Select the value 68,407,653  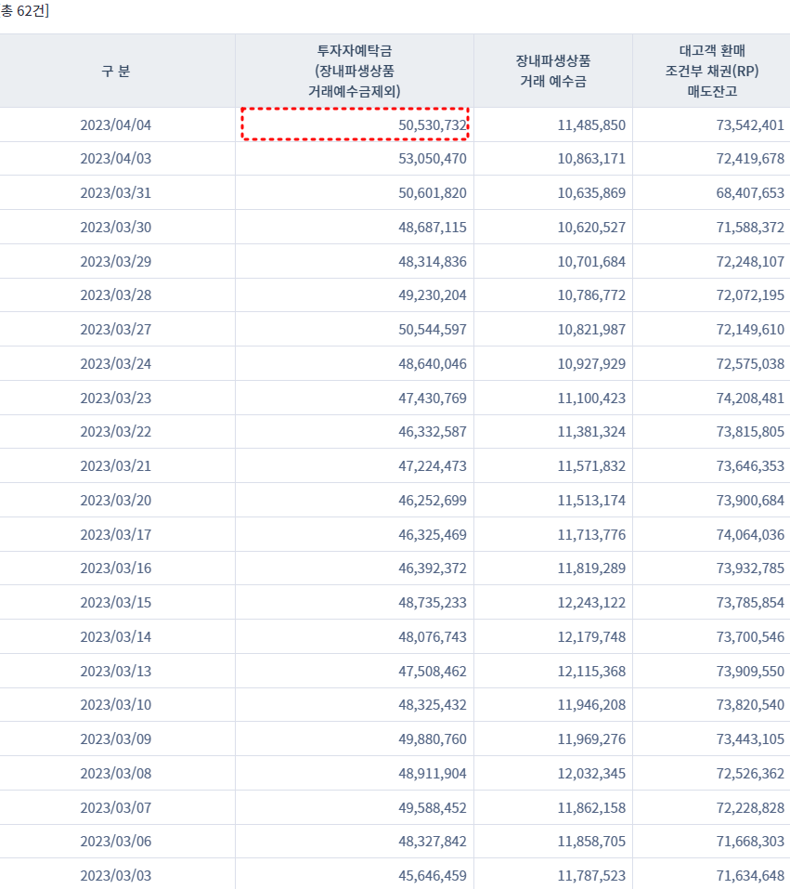click(x=750, y=193)
